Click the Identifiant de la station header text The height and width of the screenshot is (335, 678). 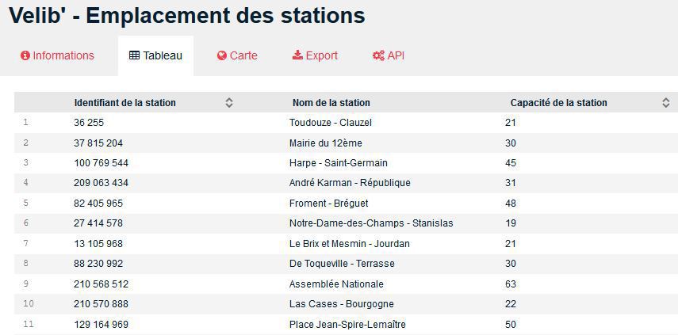pos(124,103)
